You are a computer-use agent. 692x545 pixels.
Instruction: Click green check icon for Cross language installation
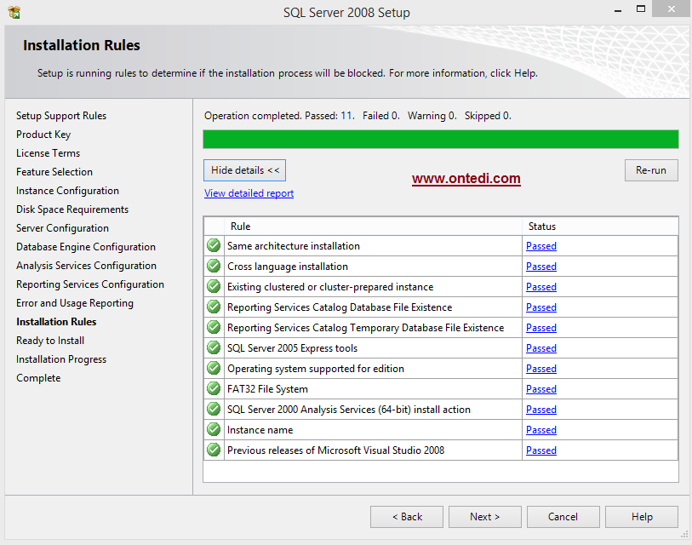point(214,266)
